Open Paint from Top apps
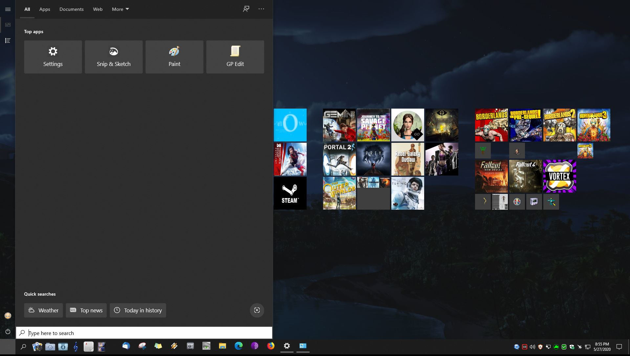This screenshot has height=356, width=630. click(x=174, y=57)
